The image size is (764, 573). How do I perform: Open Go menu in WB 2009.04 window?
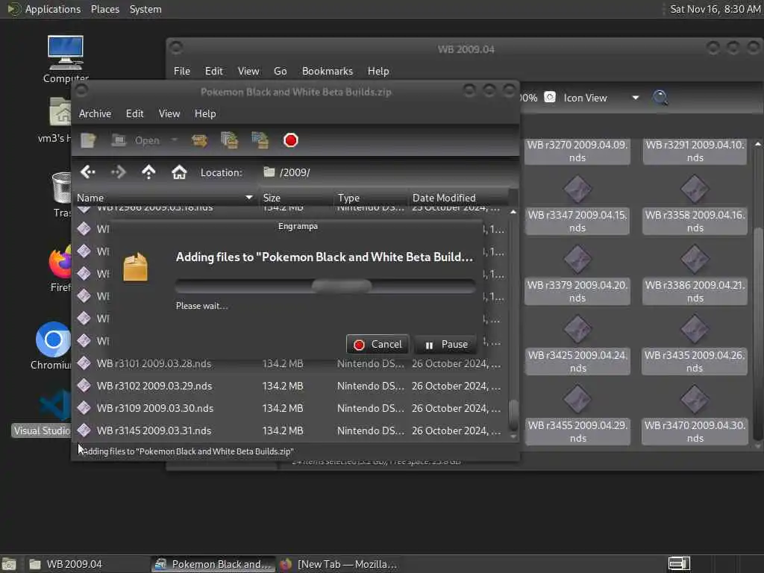tap(281, 71)
